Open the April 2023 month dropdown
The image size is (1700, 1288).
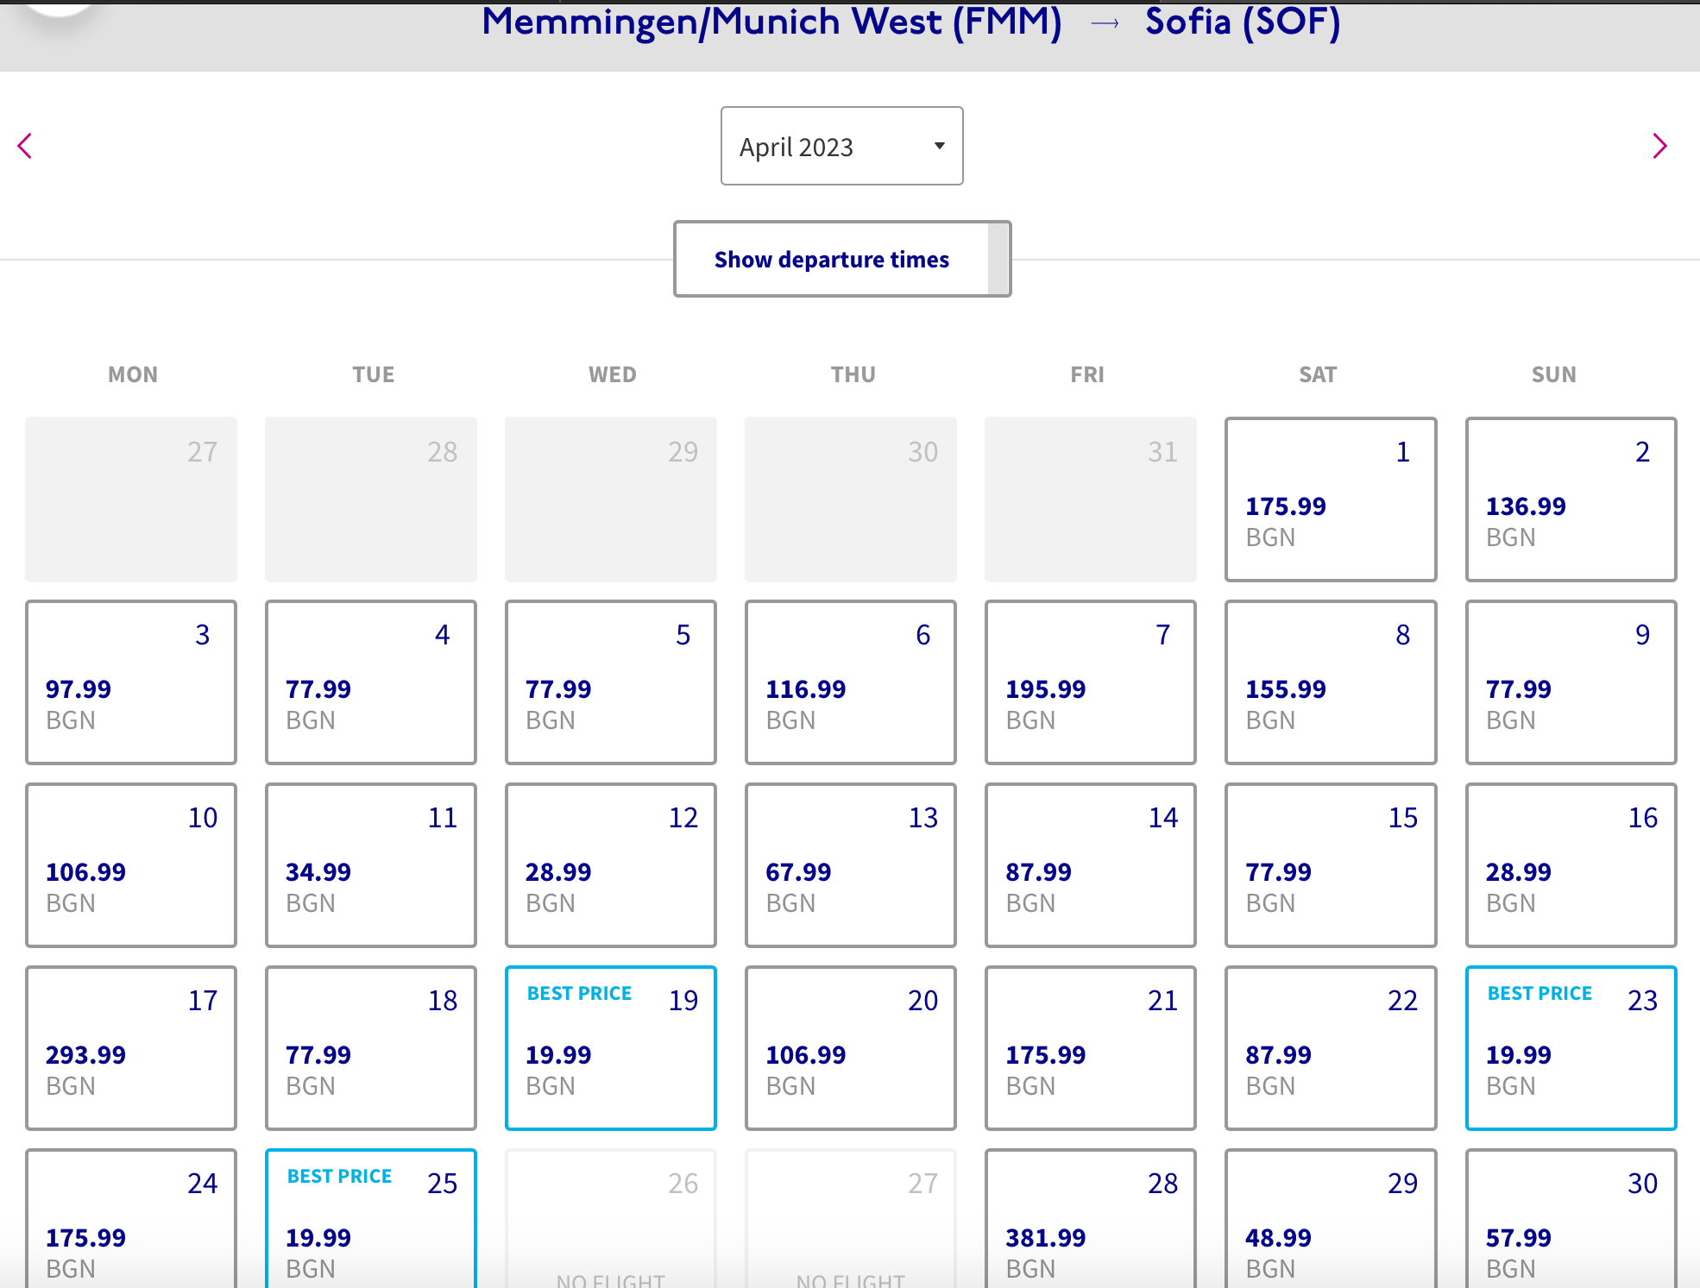coord(841,147)
